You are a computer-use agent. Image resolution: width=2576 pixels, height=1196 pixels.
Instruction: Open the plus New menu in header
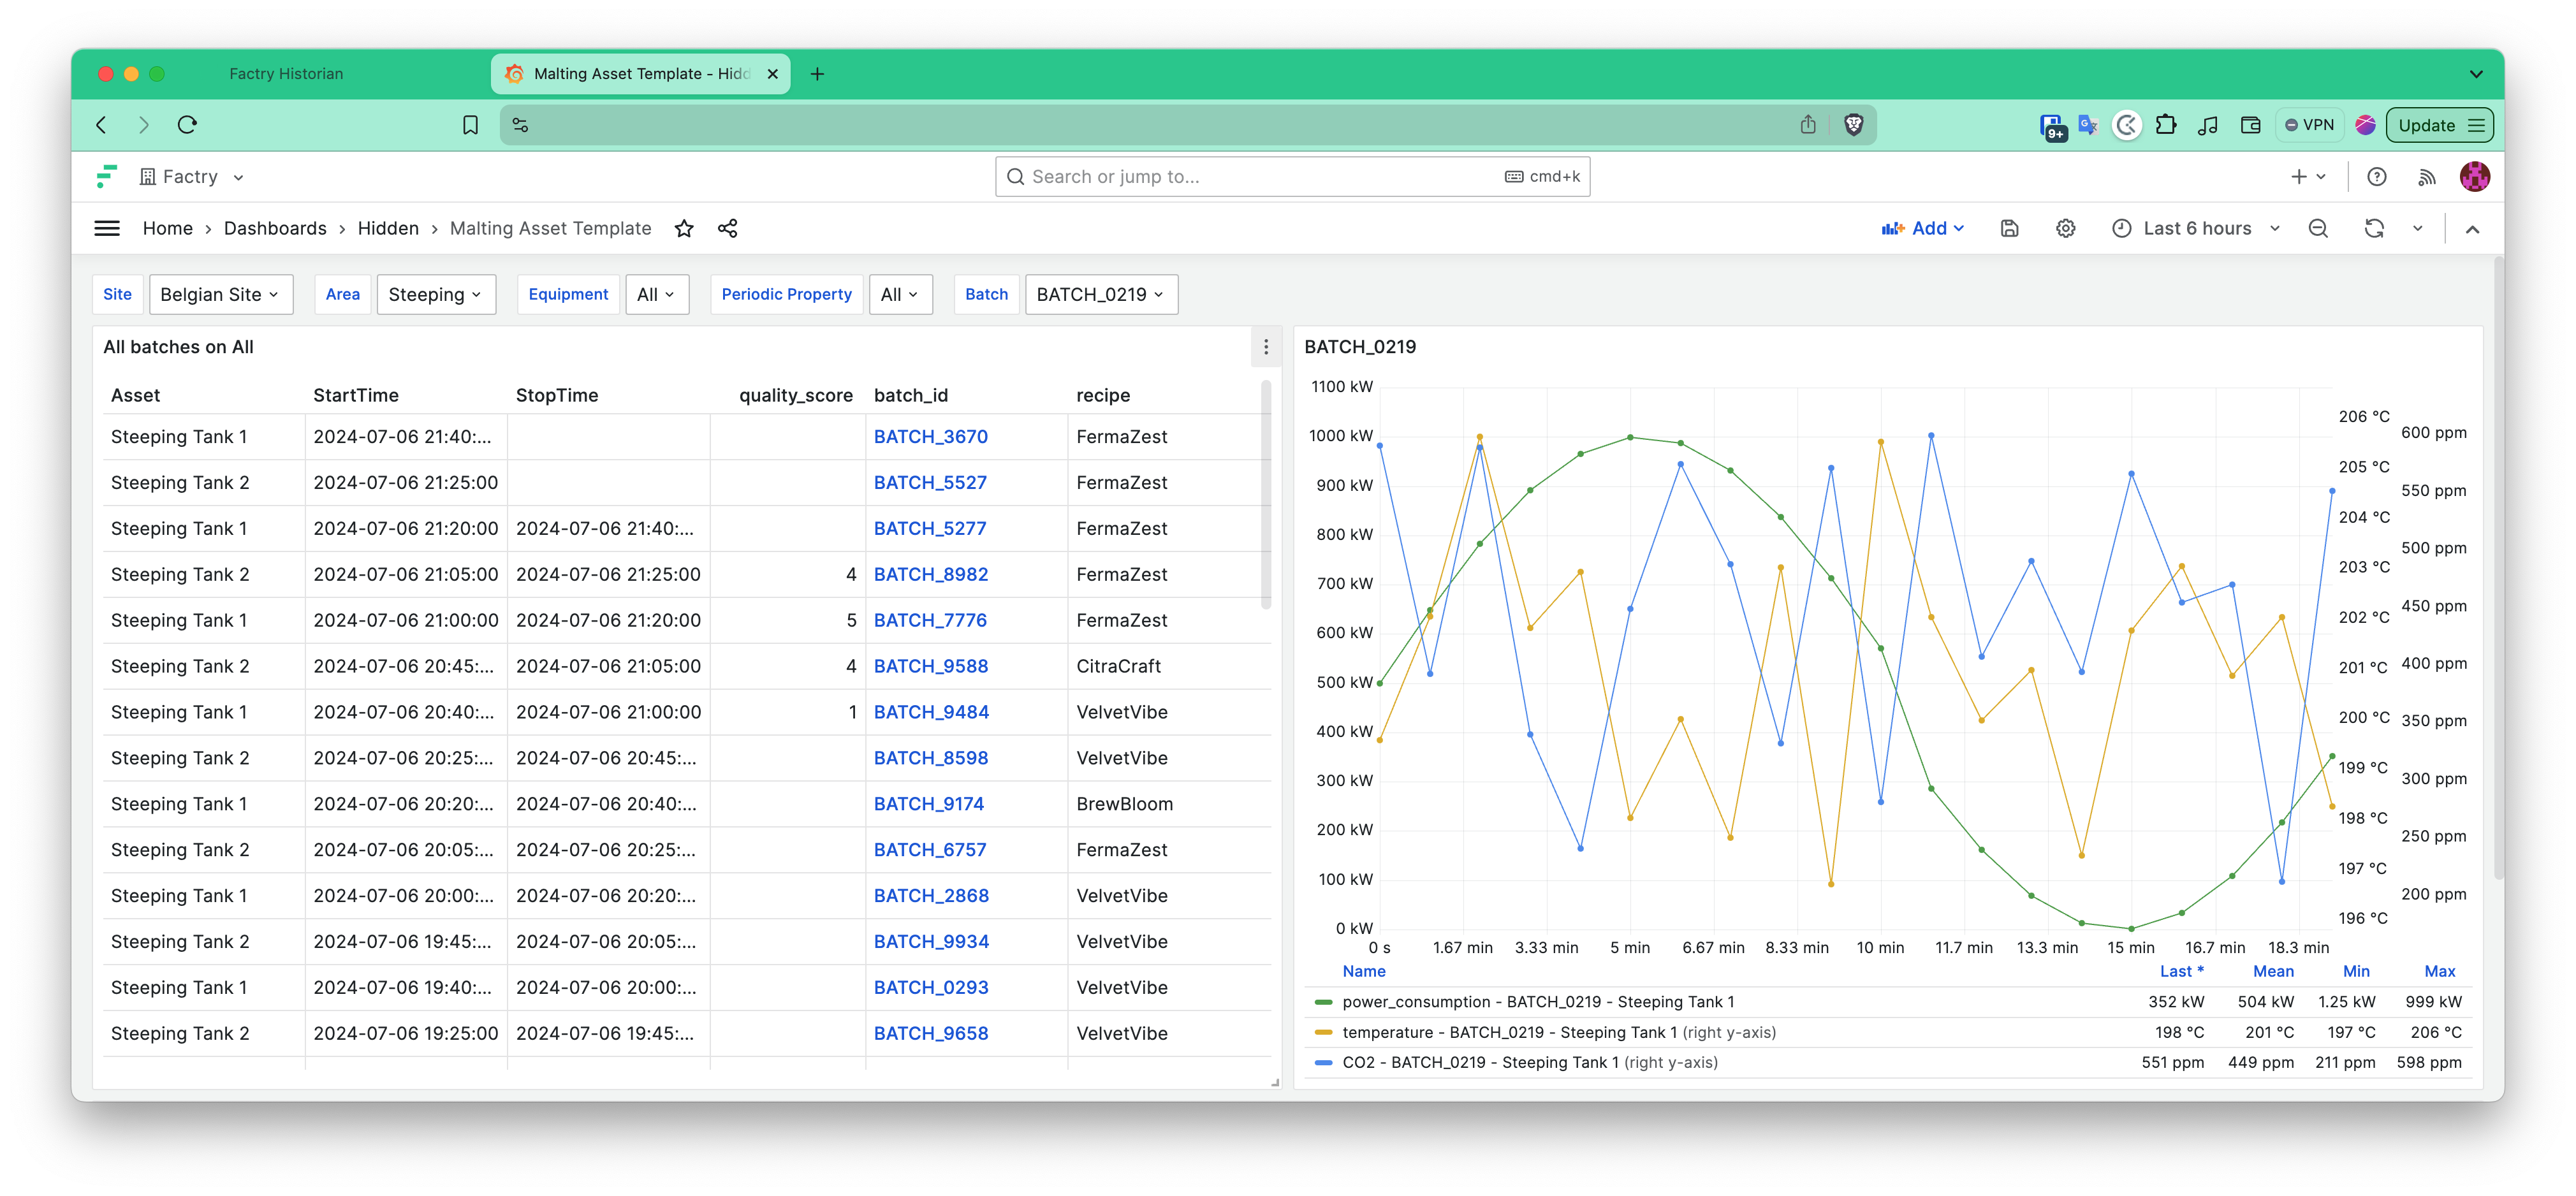tap(2308, 177)
